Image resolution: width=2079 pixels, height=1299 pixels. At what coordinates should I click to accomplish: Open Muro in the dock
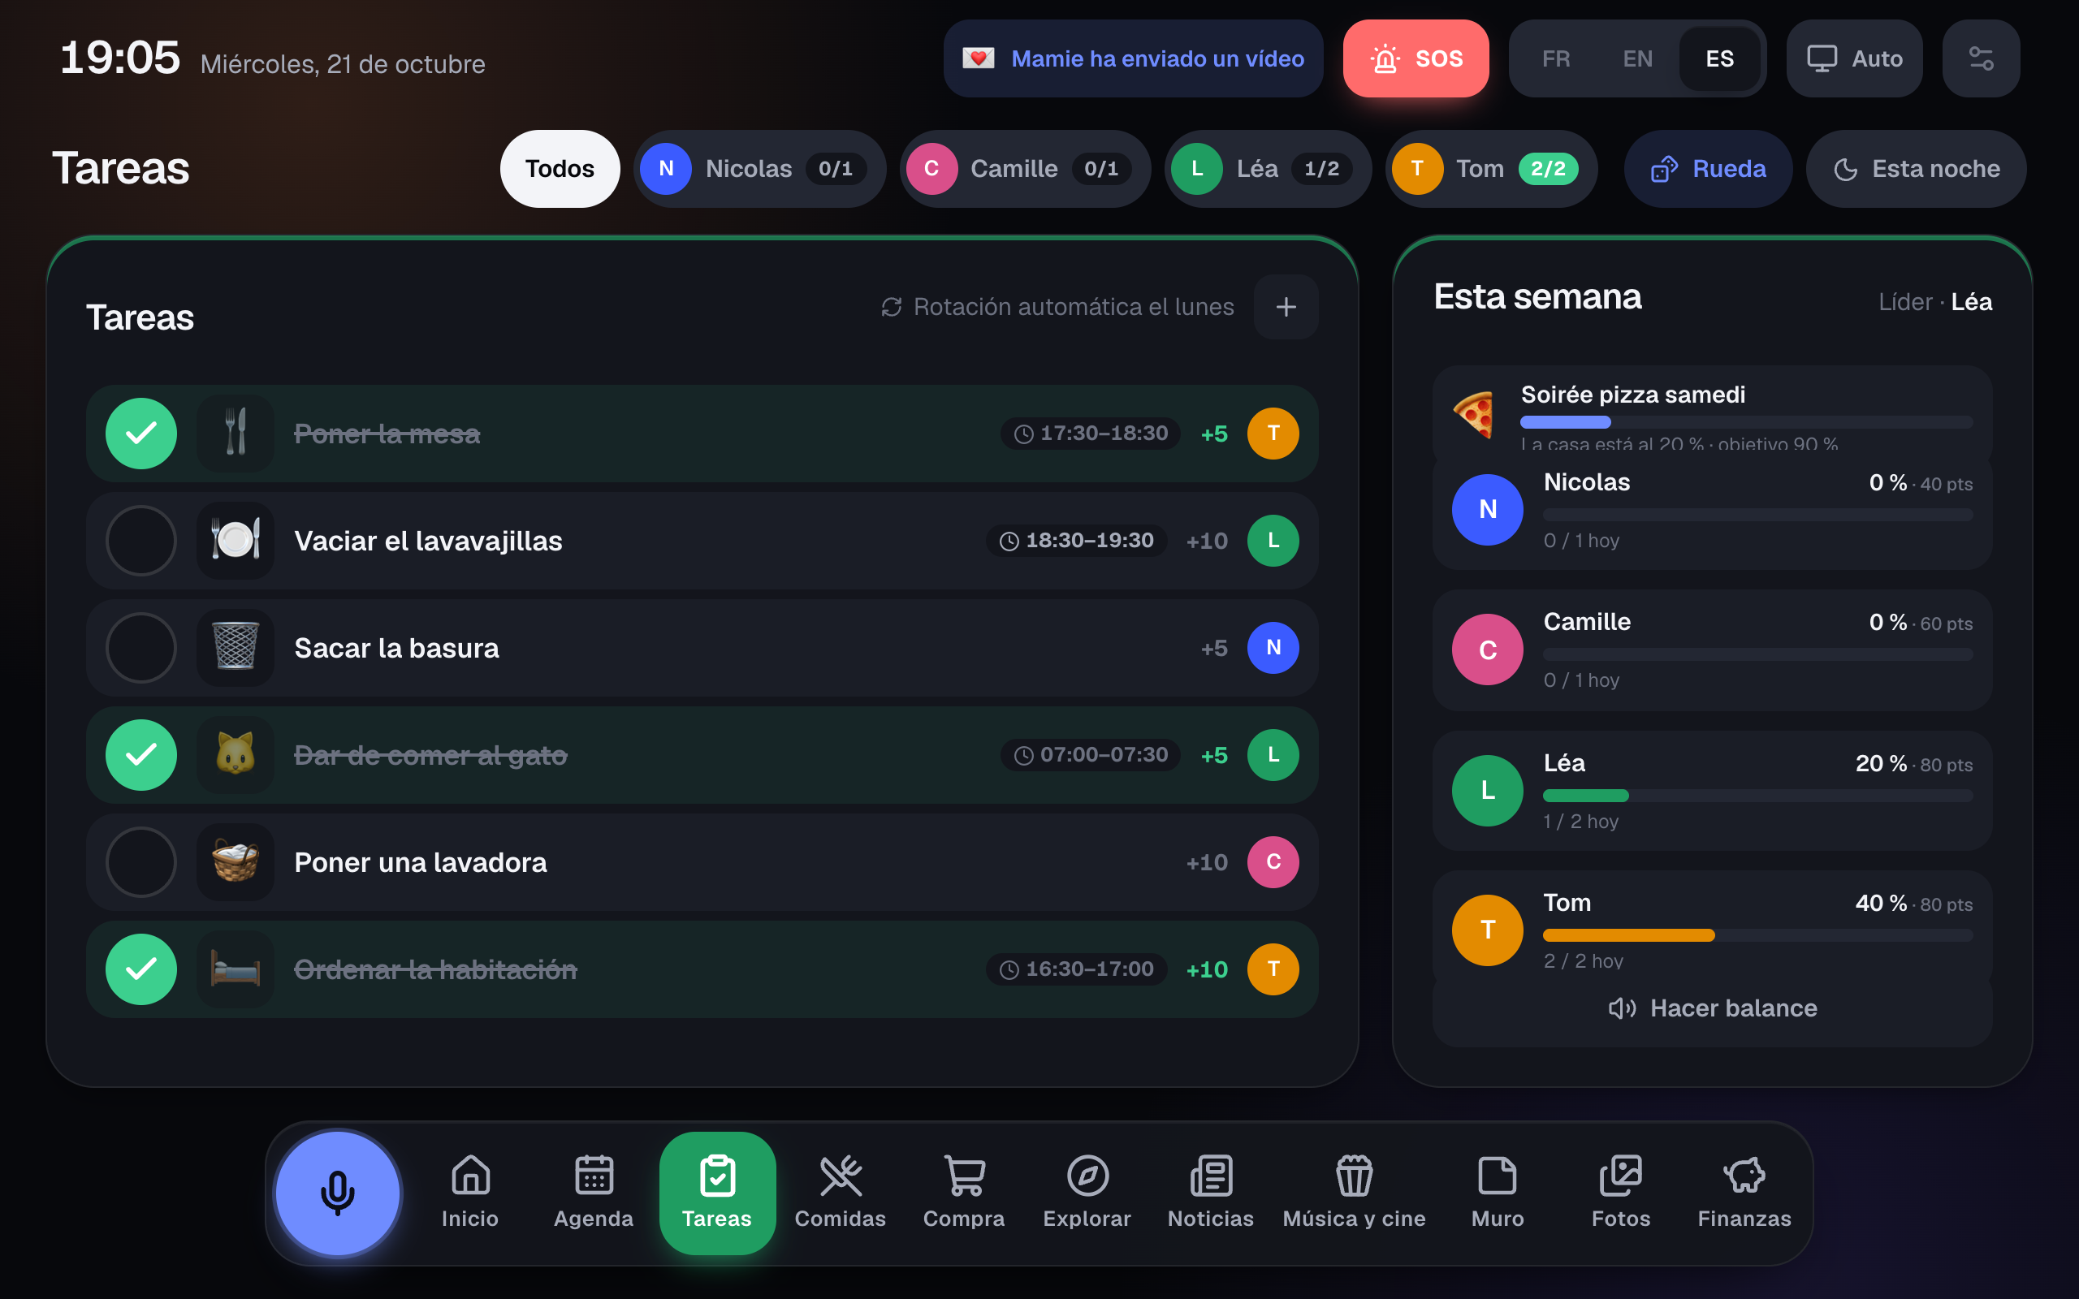tap(1498, 1193)
